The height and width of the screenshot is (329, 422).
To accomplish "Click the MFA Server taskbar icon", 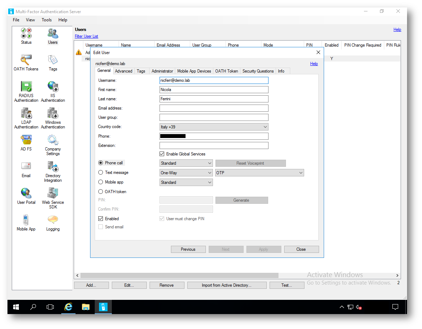I will [103, 307].
